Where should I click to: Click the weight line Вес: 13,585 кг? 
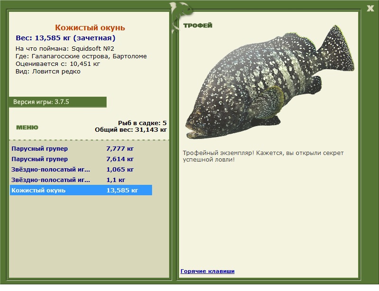click(x=65, y=38)
